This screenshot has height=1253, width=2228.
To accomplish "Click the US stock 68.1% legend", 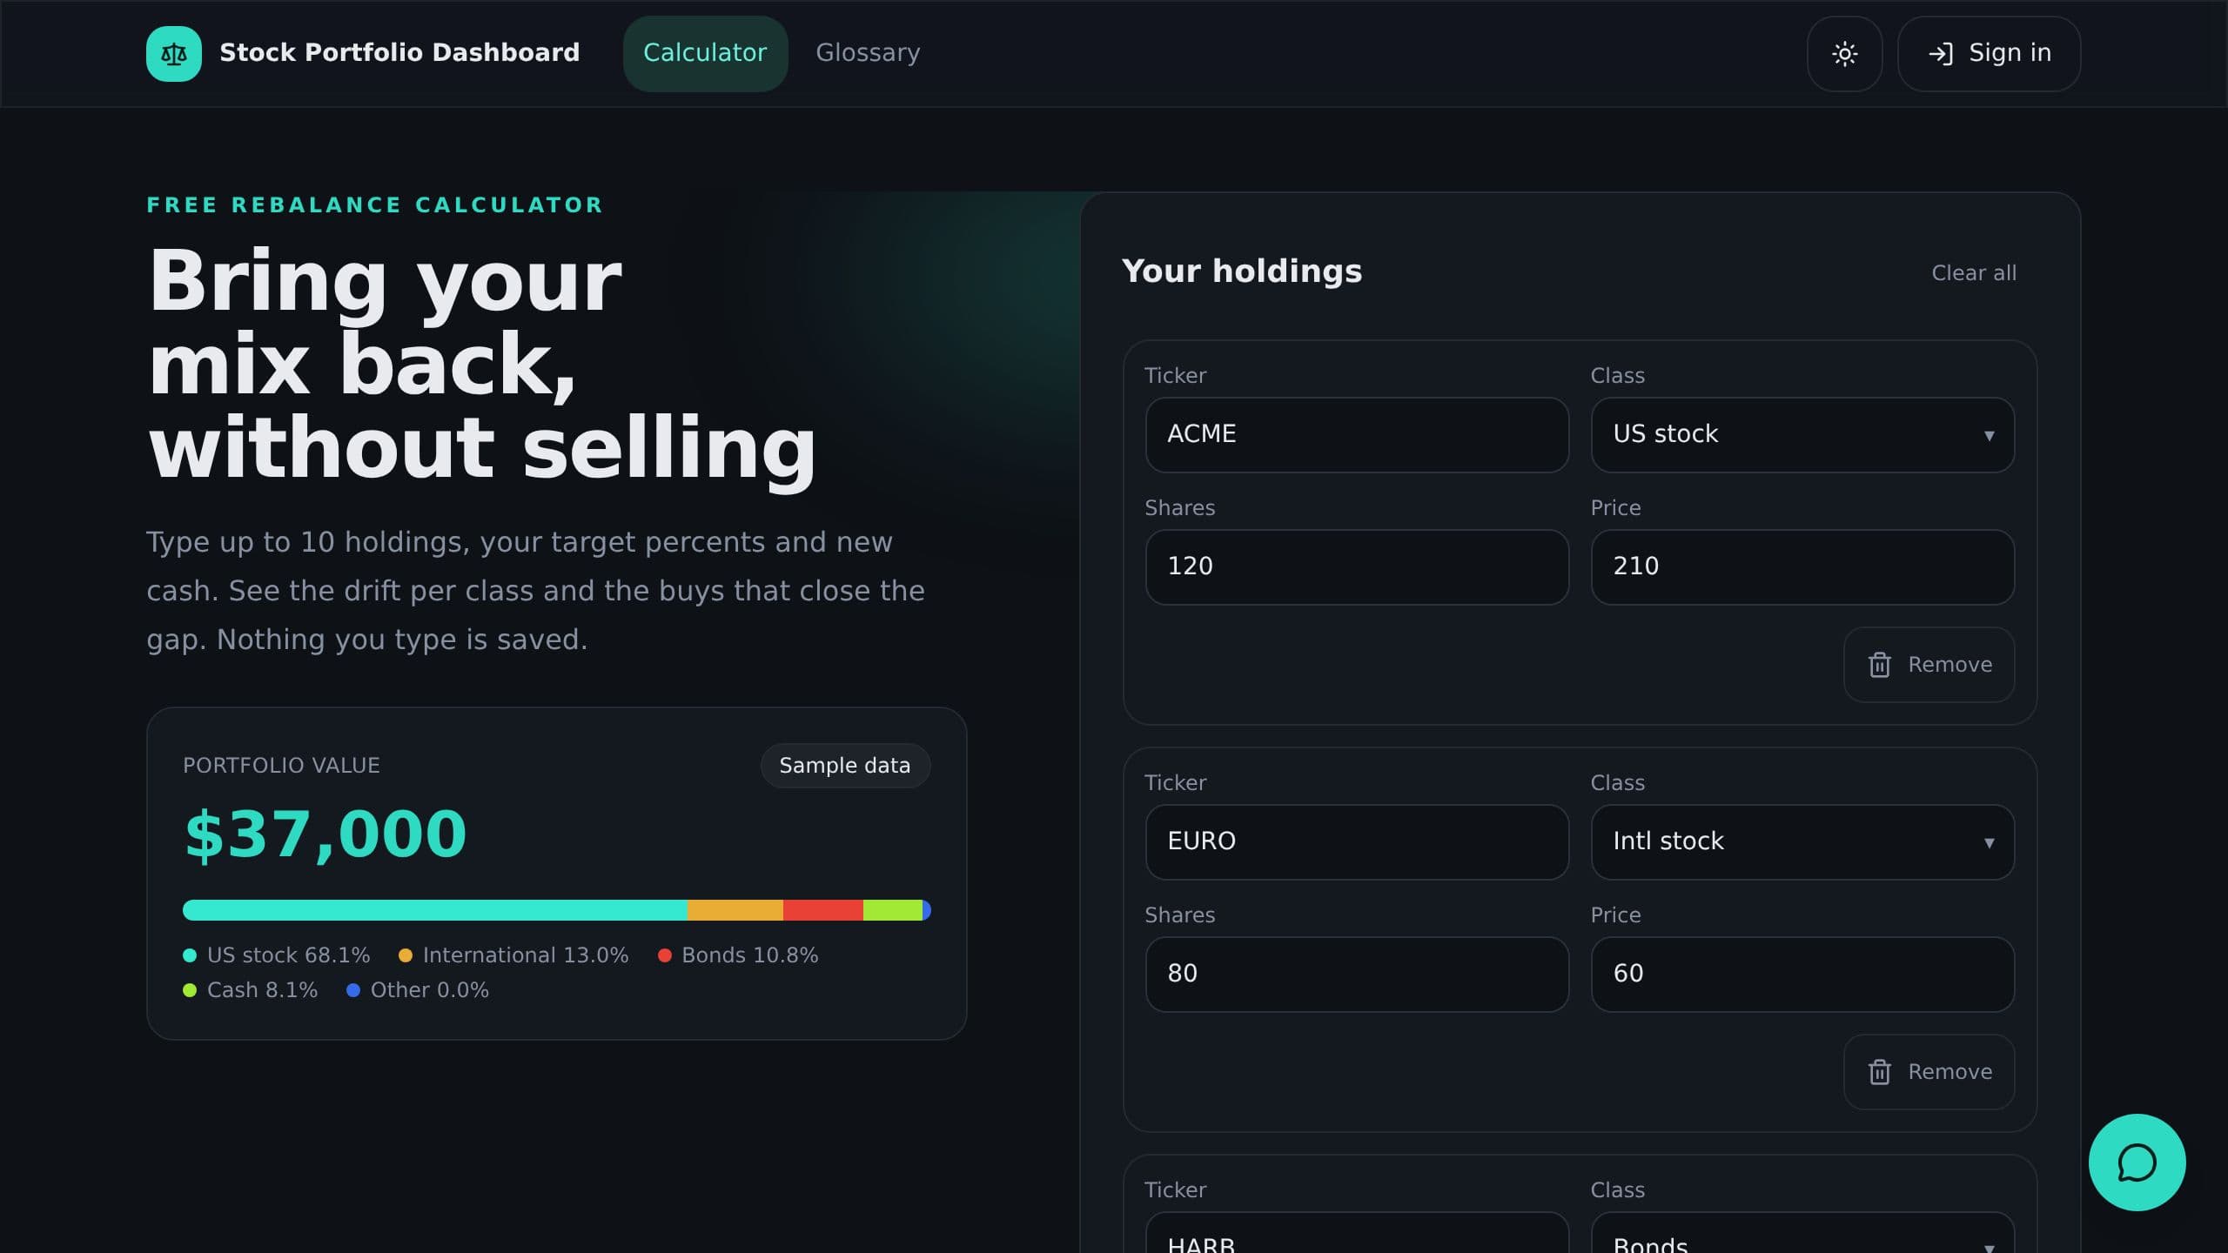I will [x=277, y=955].
